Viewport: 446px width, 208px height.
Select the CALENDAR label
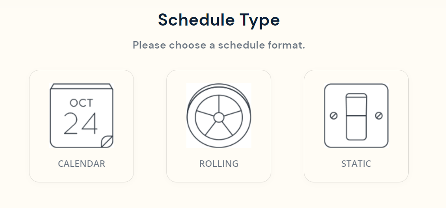pyautogui.click(x=81, y=164)
